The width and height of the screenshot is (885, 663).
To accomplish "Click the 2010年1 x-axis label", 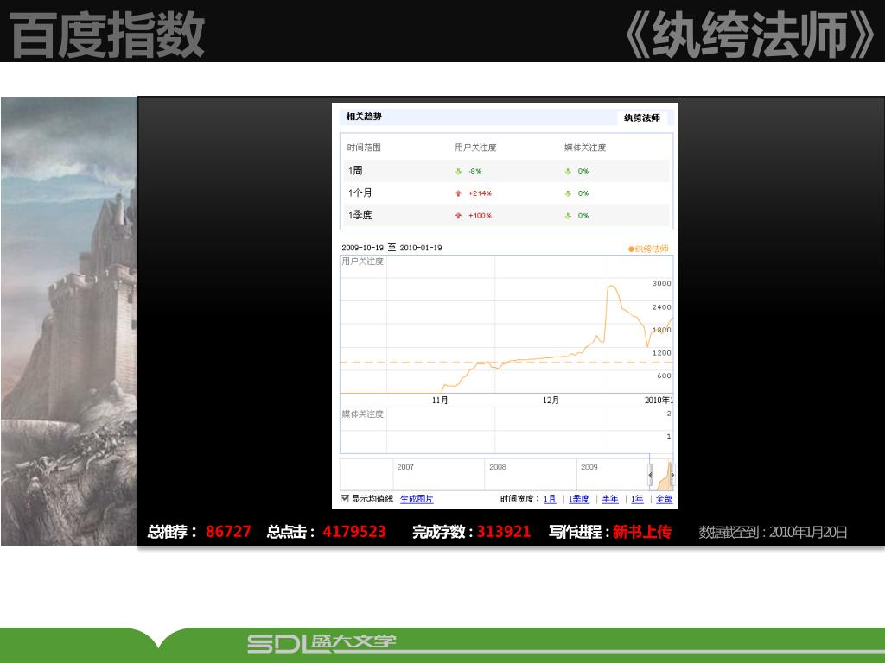I will pyautogui.click(x=659, y=401).
